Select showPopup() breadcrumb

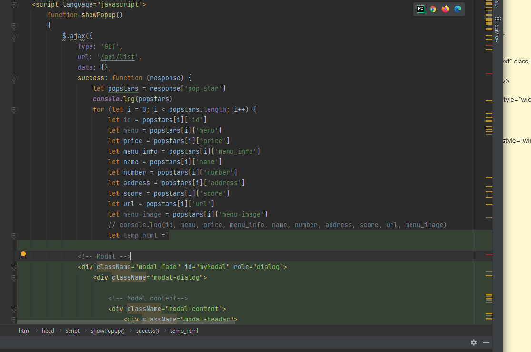(x=108, y=331)
